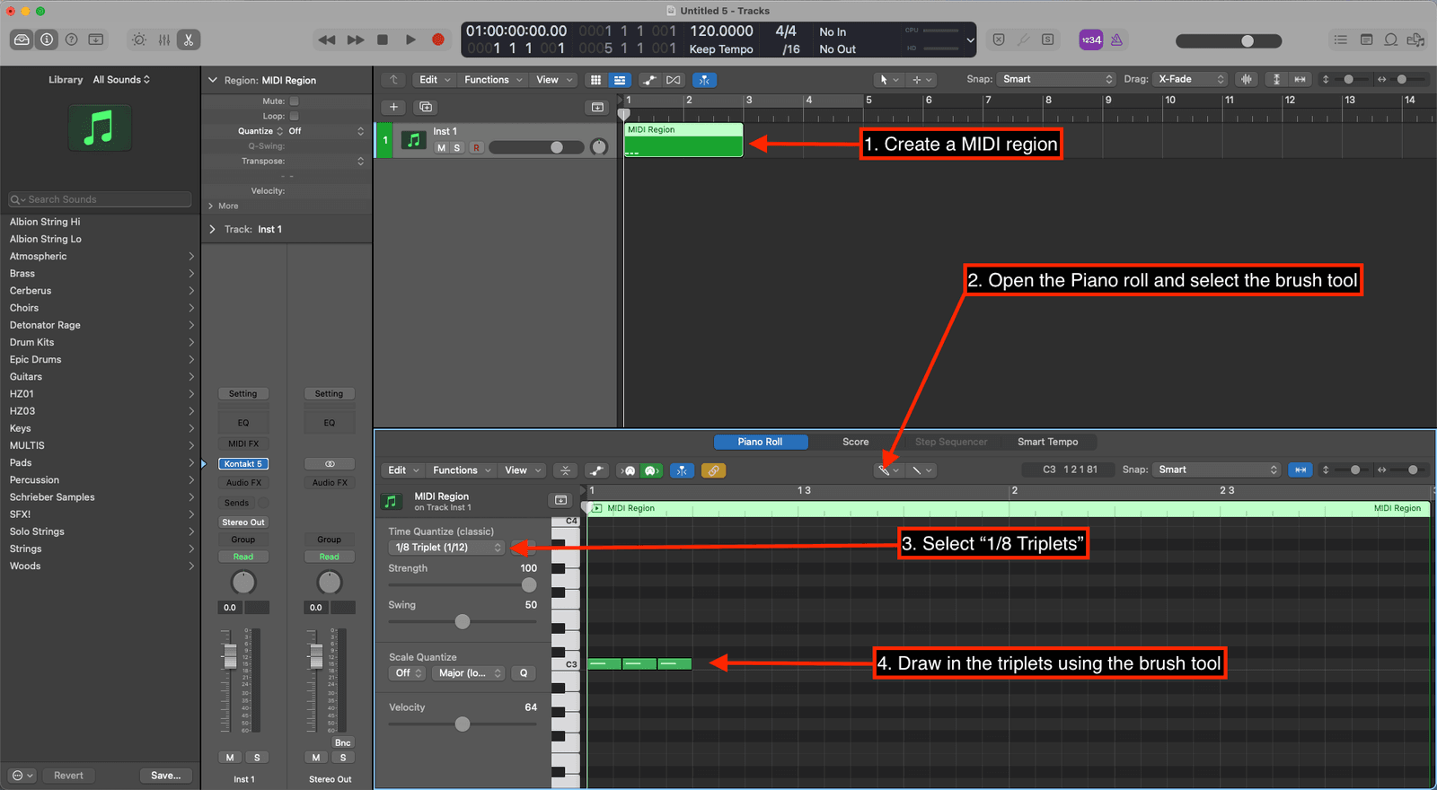The image size is (1437, 790).
Task: Click the Fast Forward transport button
Action: coord(356,39)
